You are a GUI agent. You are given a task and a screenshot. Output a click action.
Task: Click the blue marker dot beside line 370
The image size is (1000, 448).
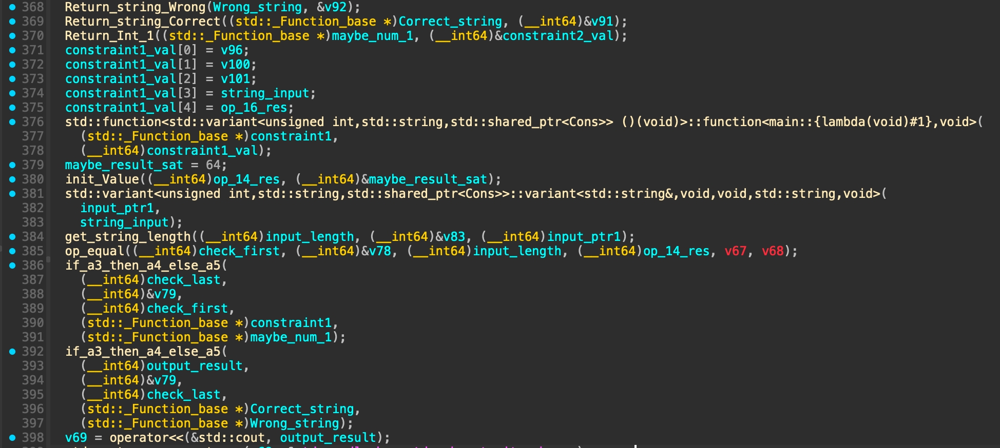(x=12, y=36)
